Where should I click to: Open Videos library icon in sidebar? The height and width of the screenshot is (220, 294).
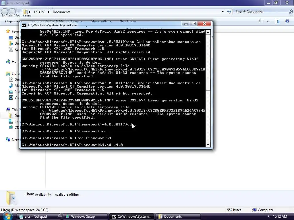coord(11,97)
